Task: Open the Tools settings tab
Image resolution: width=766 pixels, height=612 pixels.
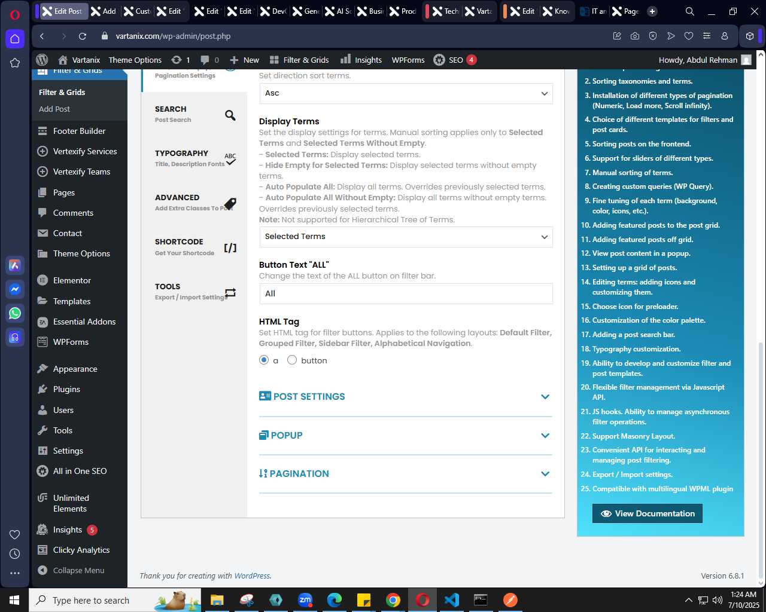Action: pos(194,292)
